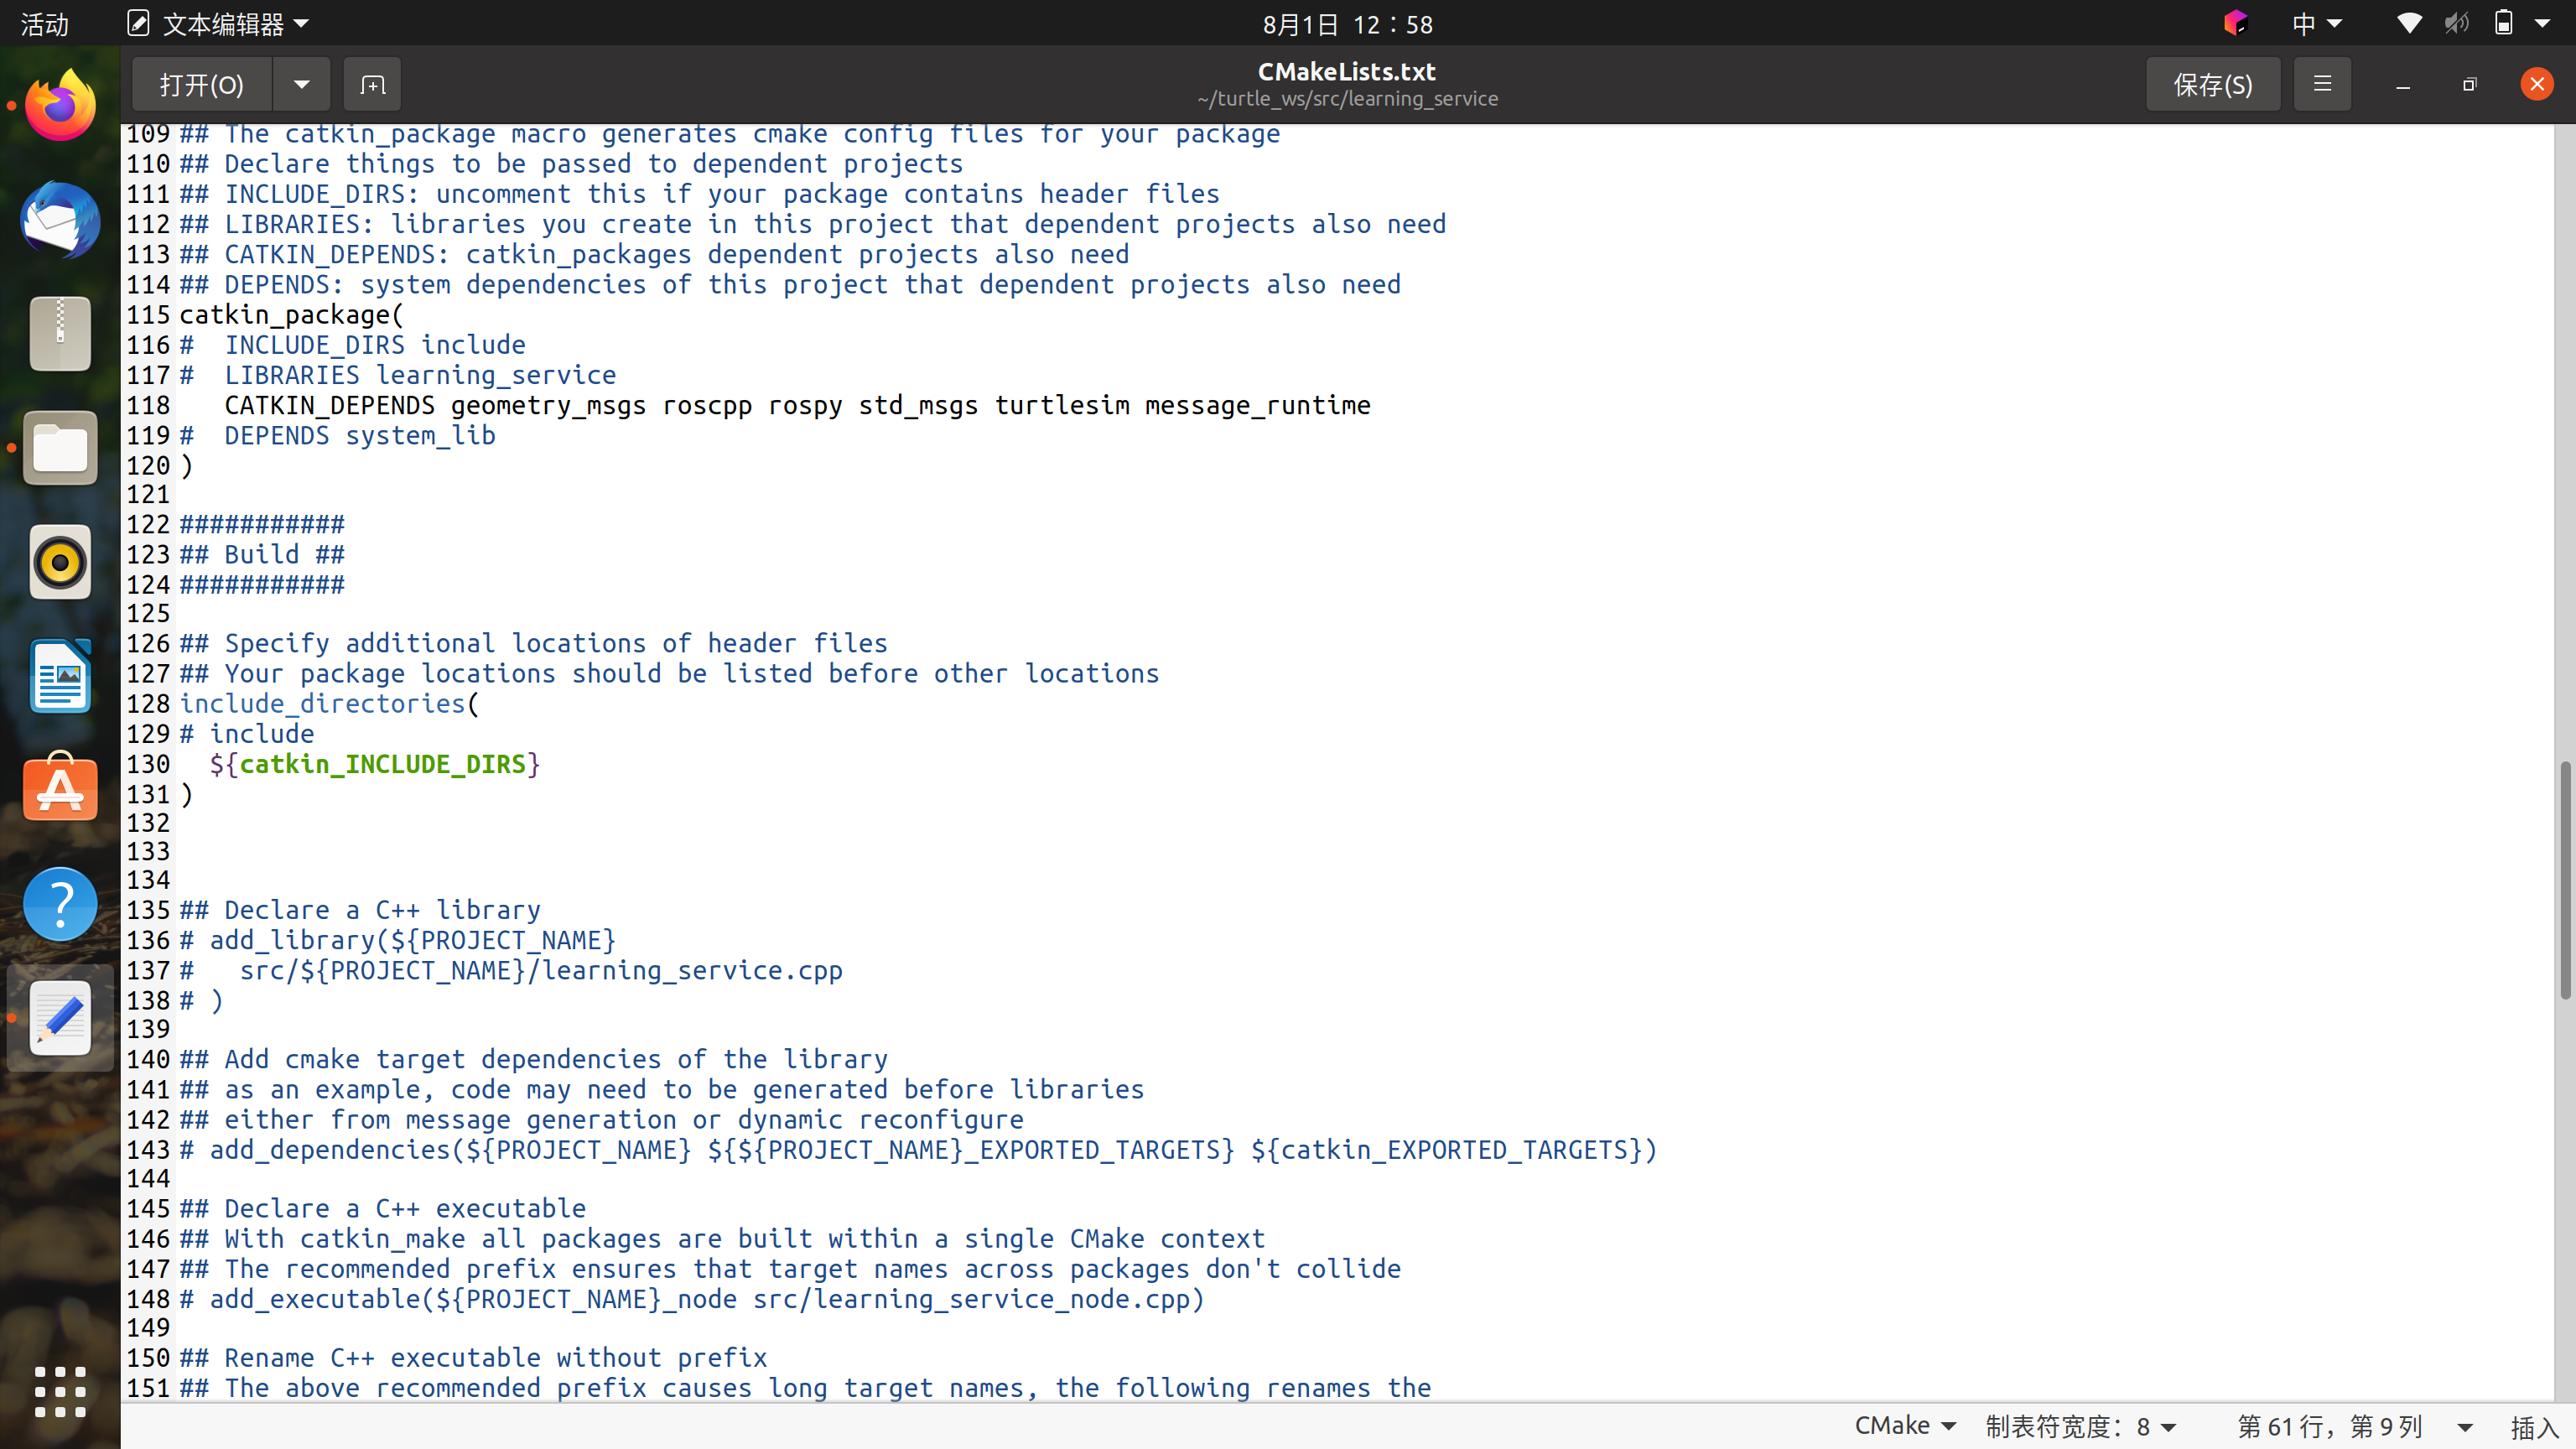Click the 打开(O) open button

(x=200, y=84)
